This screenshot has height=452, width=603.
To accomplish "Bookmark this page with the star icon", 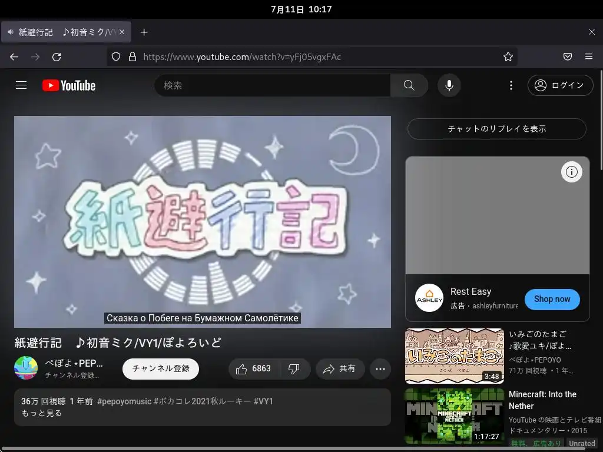I will (508, 57).
